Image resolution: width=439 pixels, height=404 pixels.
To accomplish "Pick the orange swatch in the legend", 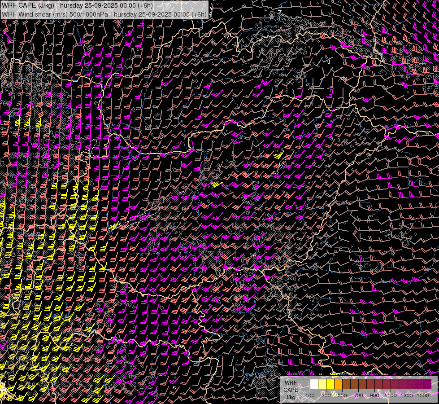I will click(x=339, y=384).
